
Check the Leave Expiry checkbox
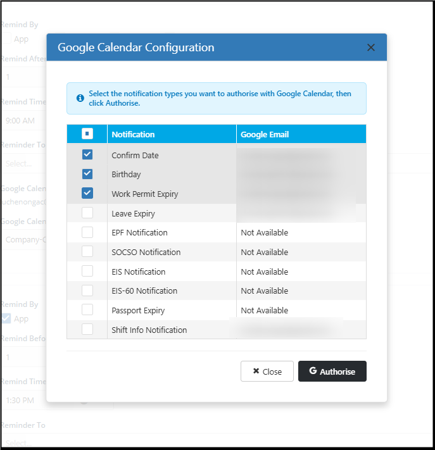coord(87,213)
